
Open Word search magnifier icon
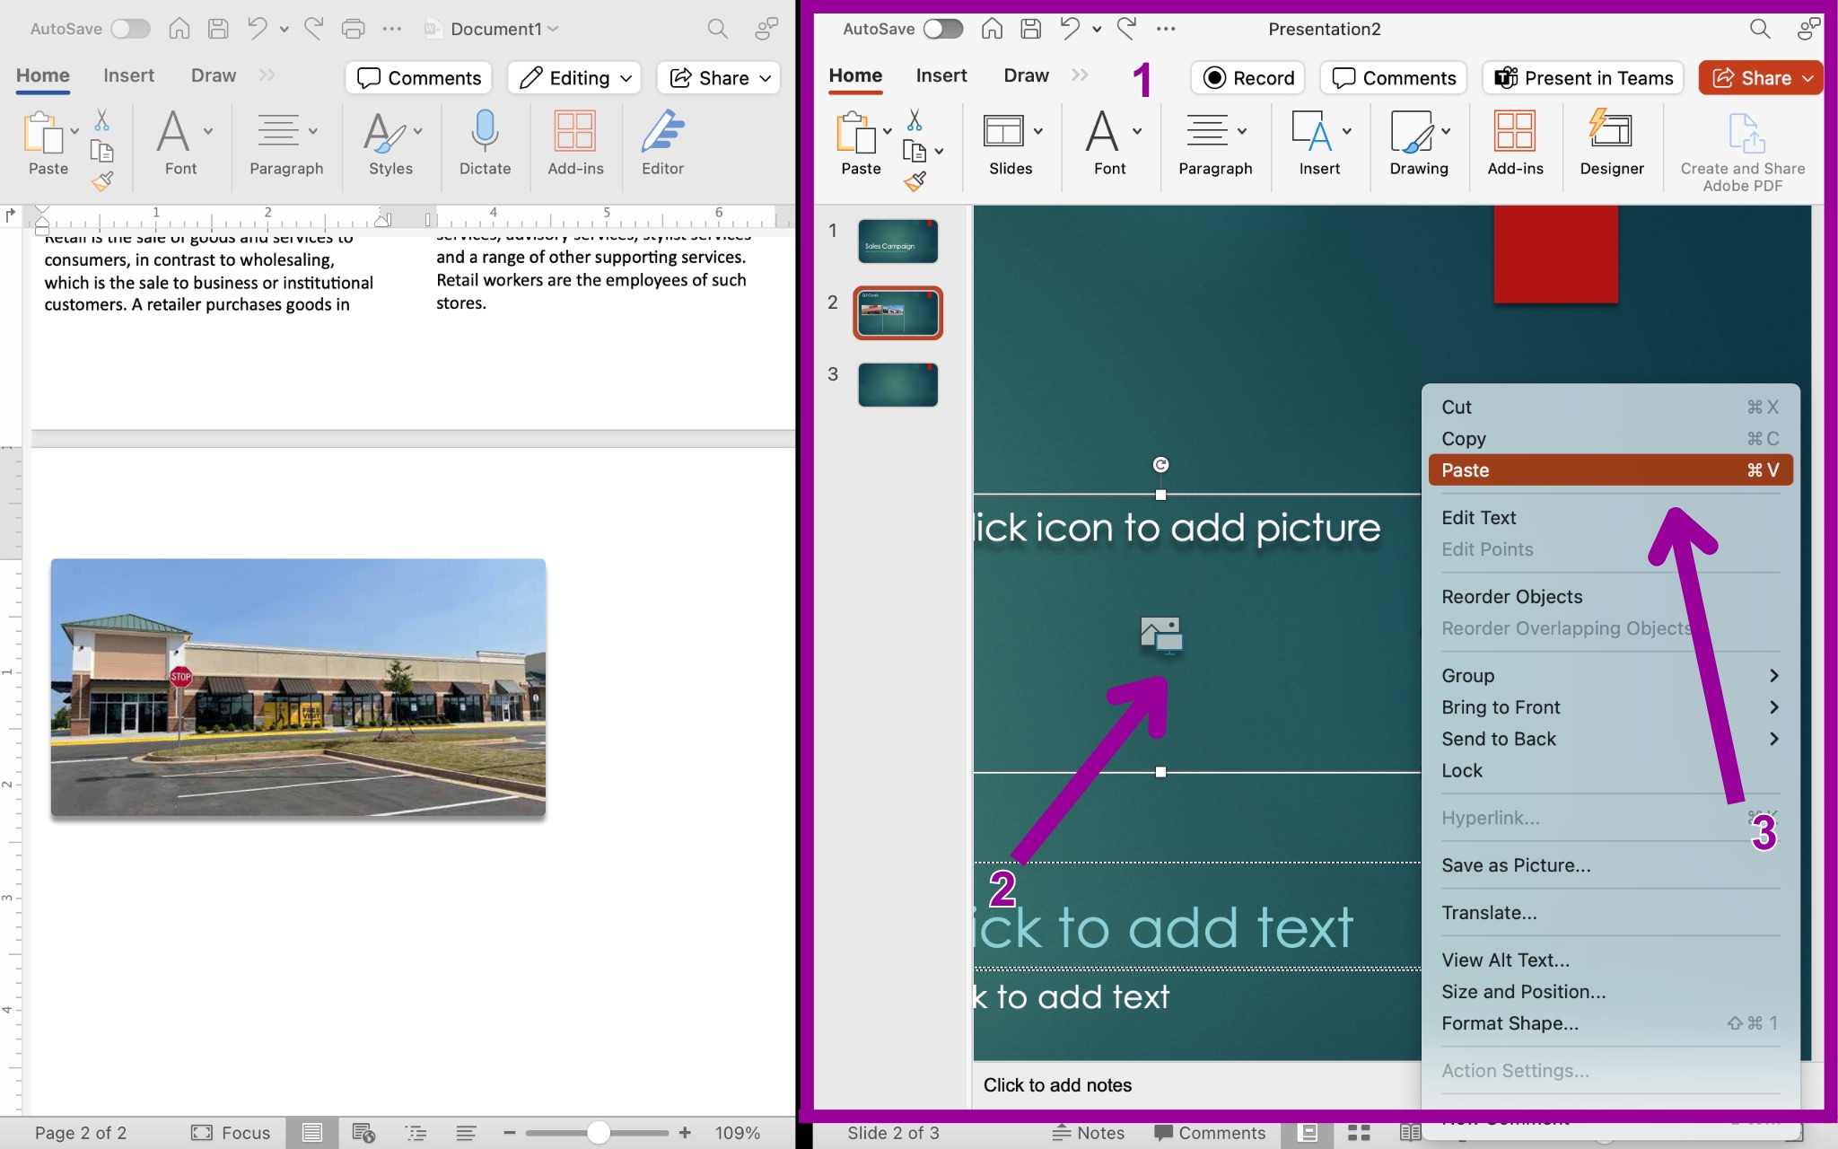(717, 29)
